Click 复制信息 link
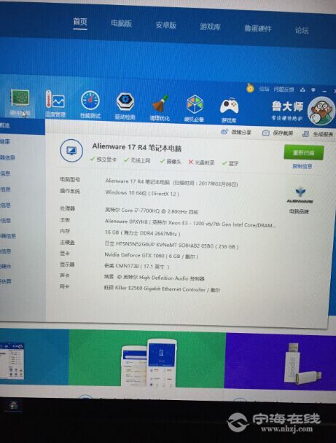 pyautogui.click(x=302, y=166)
